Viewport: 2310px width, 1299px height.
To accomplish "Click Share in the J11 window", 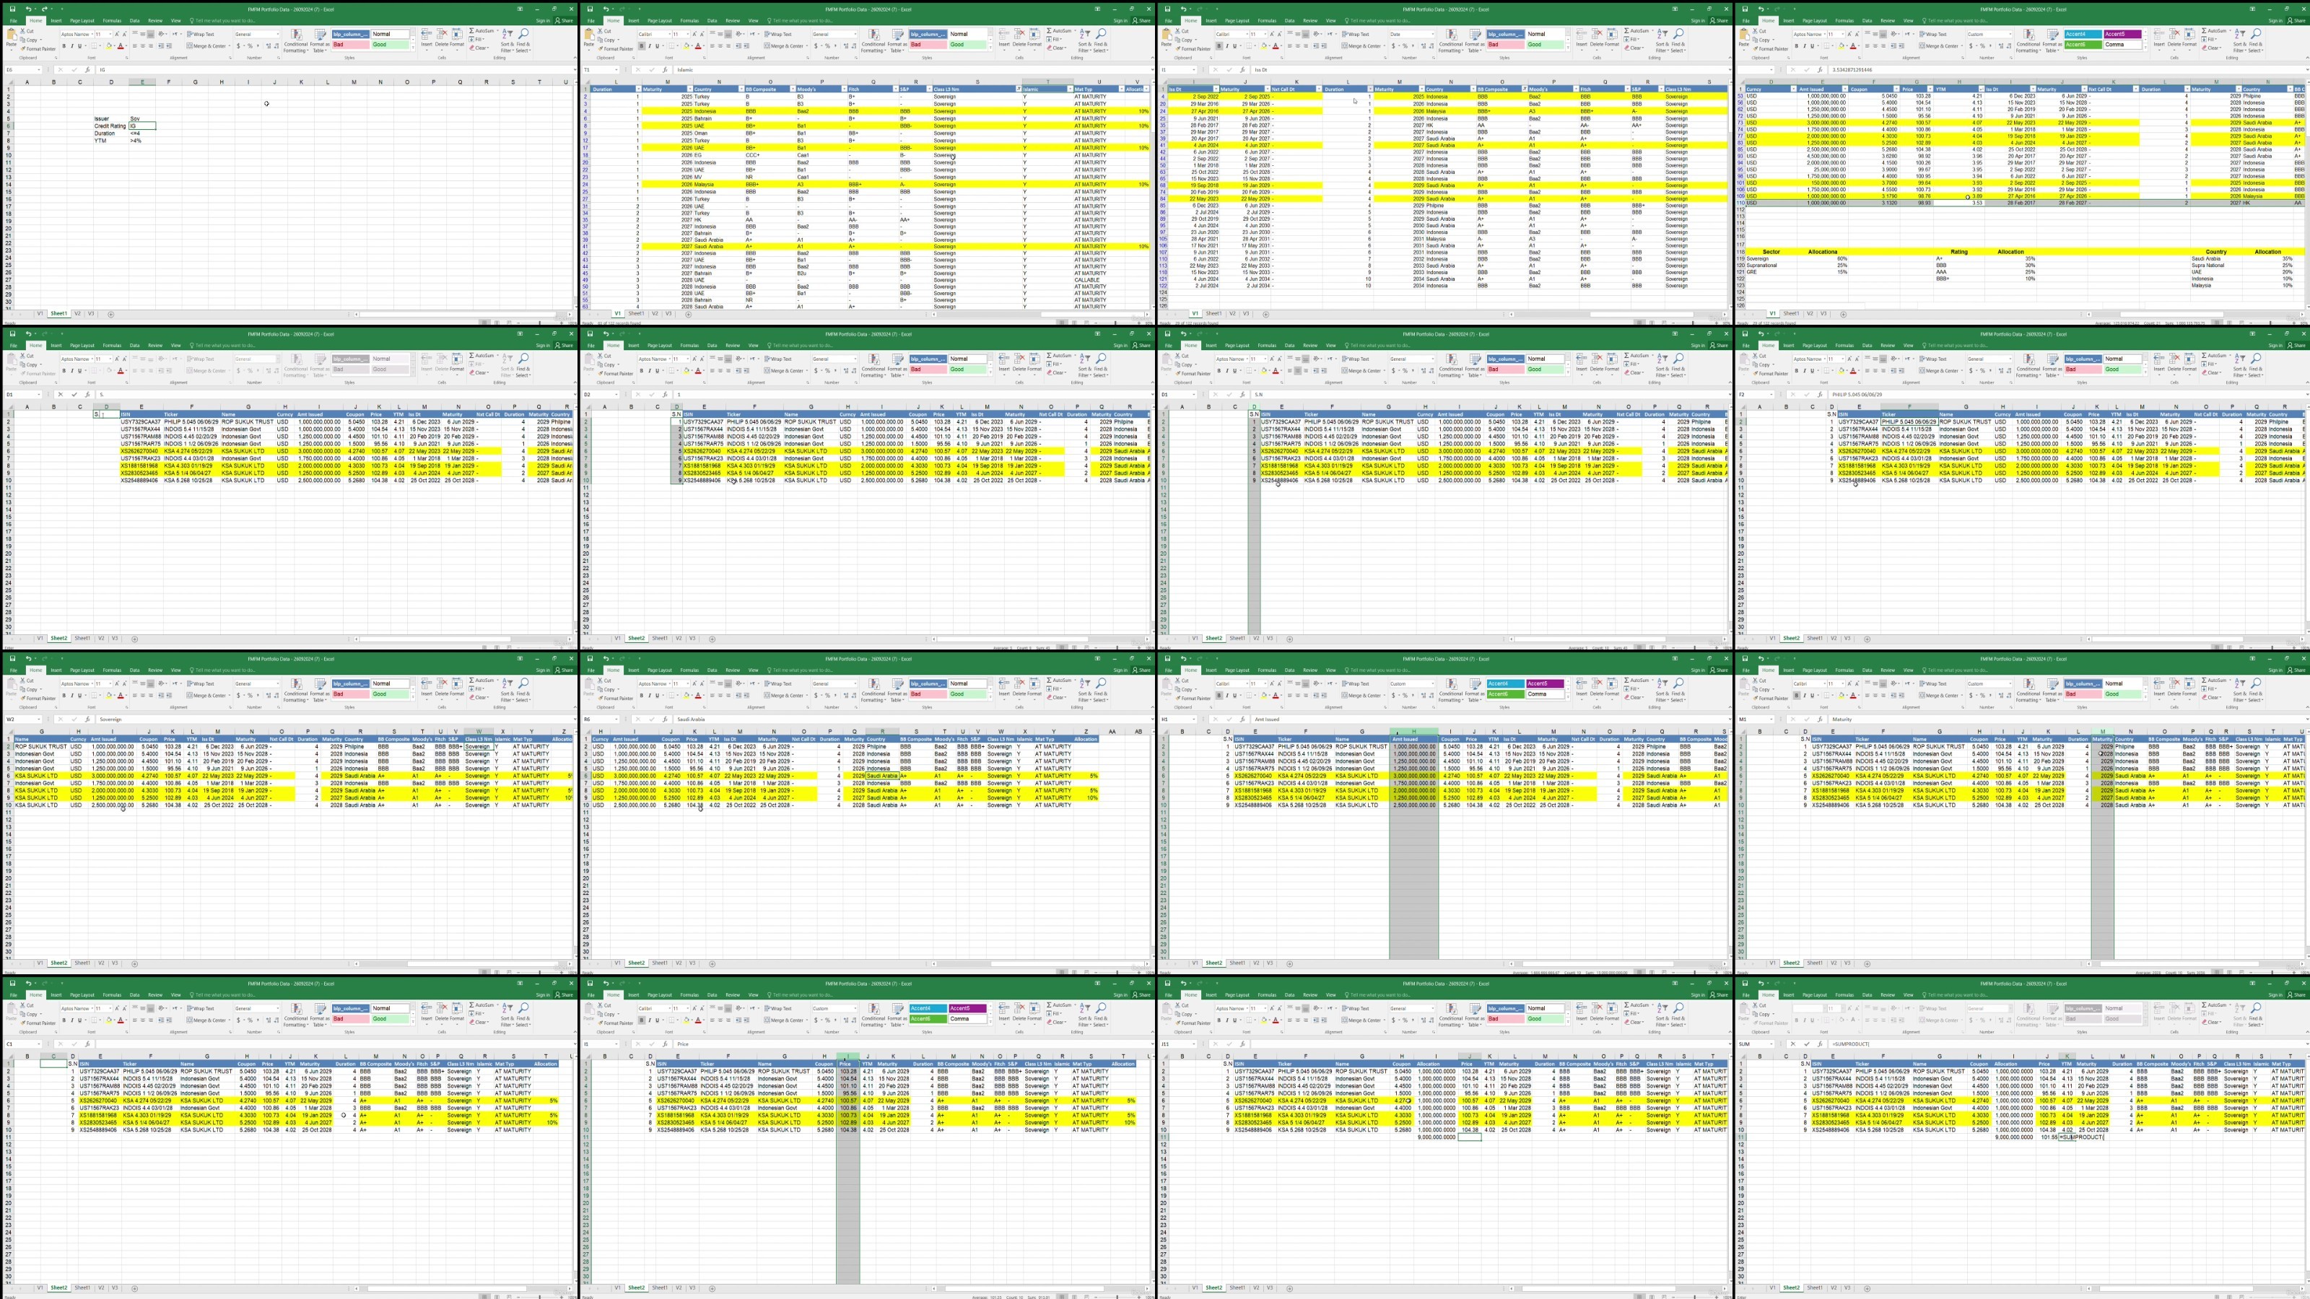I will pos(1721,995).
